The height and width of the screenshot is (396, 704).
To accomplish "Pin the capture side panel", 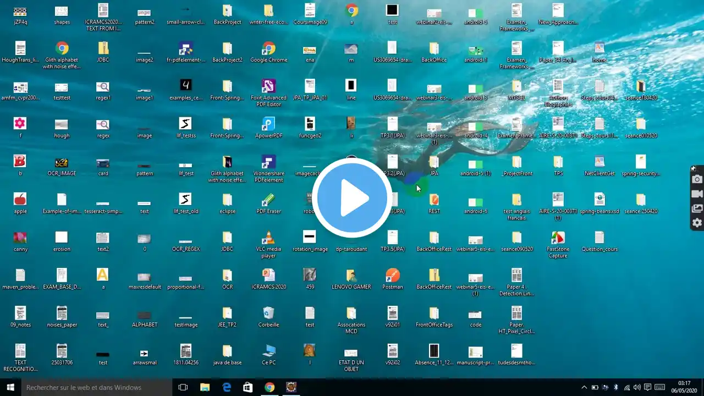I will click(694, 168).
